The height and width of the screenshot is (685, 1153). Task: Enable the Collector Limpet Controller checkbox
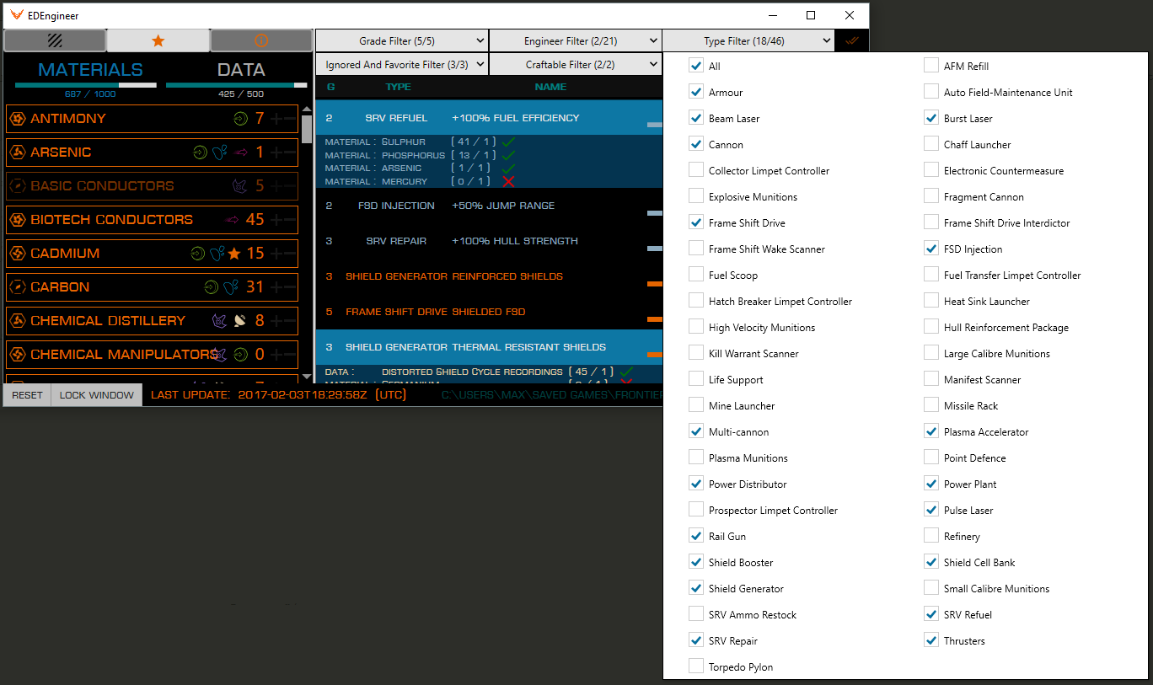pos(696,170)
